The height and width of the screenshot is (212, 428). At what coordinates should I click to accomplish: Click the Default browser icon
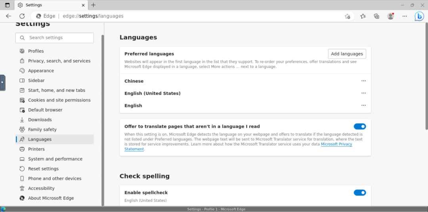[22, 110]
